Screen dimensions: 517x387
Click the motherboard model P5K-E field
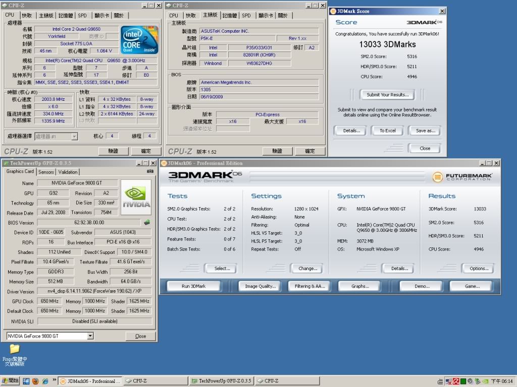click(x=237, y=38)
